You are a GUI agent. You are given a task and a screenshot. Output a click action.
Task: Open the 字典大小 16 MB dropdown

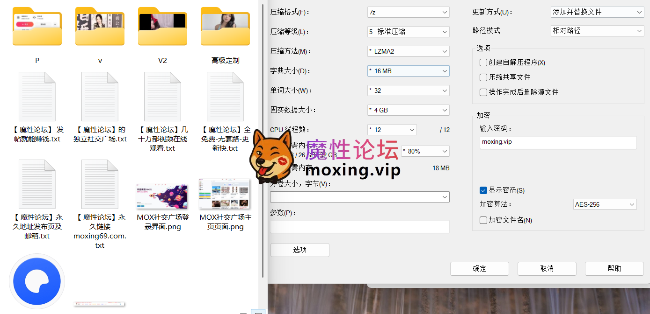[409, 71]
